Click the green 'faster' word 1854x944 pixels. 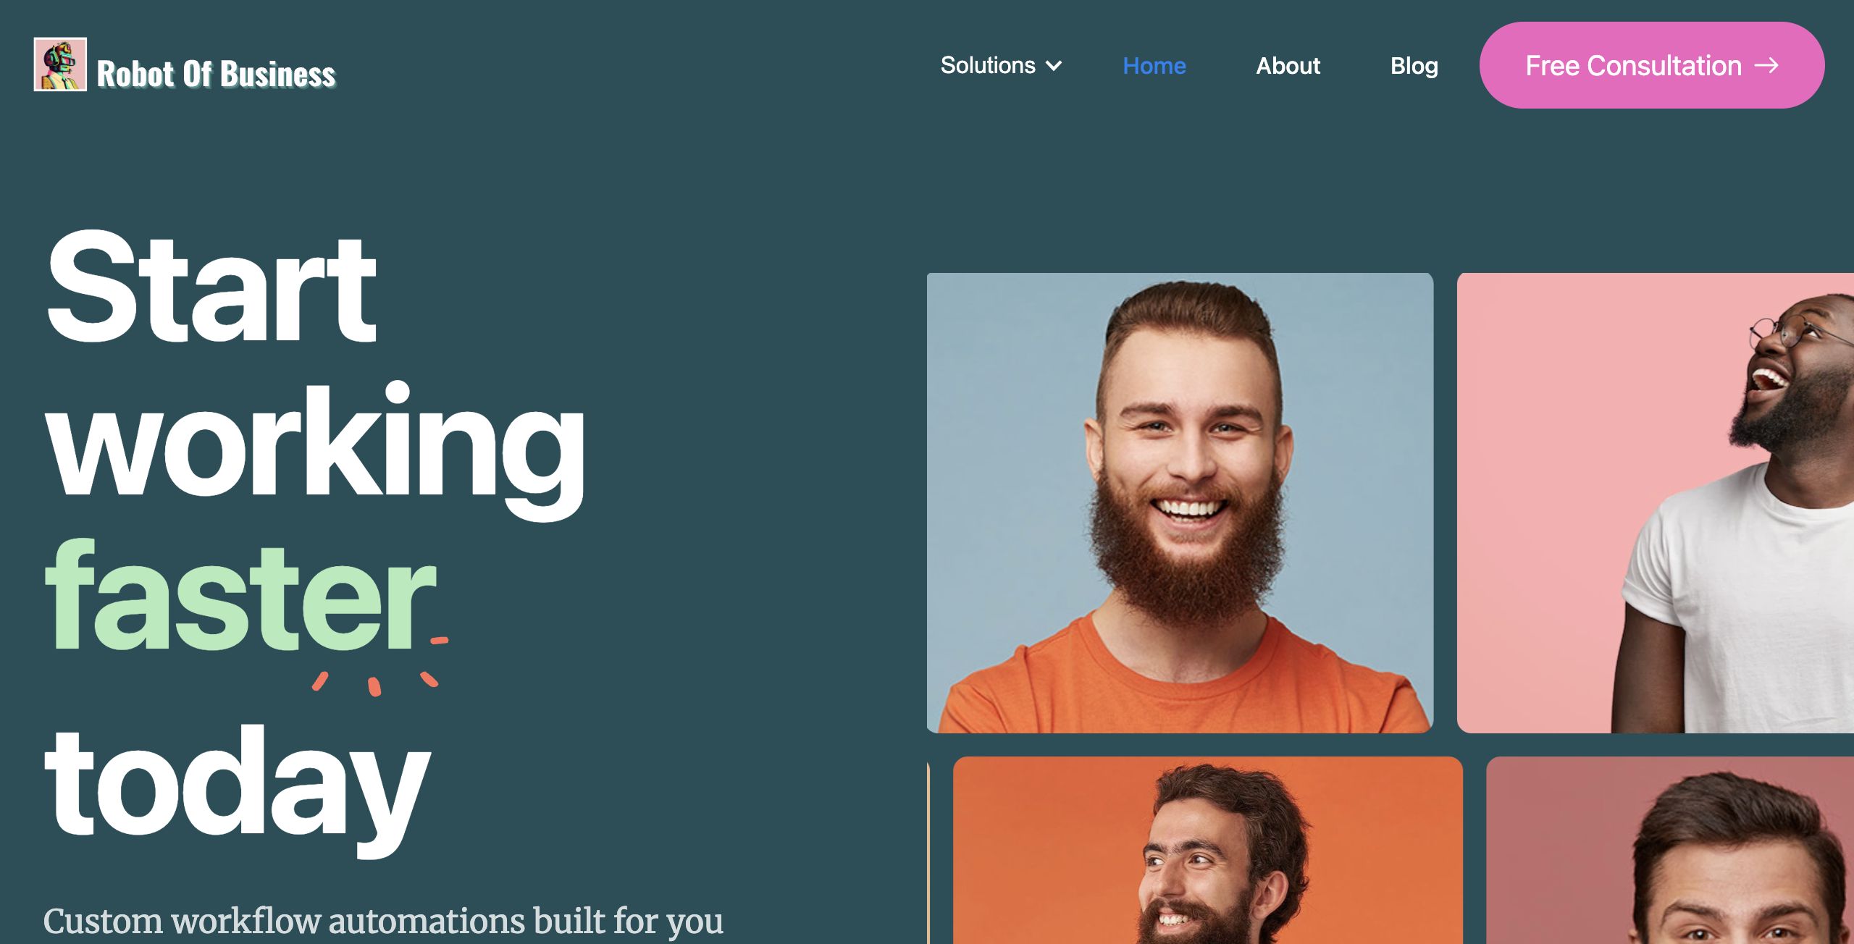click(240, 595)
